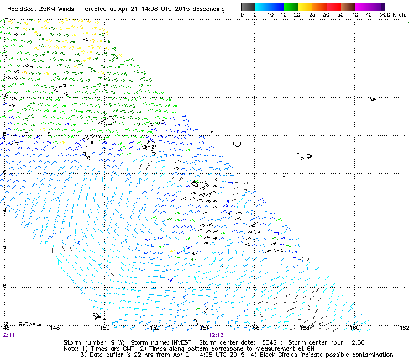
Task: Click the legend scale label '45'
Action: (369, 15)
